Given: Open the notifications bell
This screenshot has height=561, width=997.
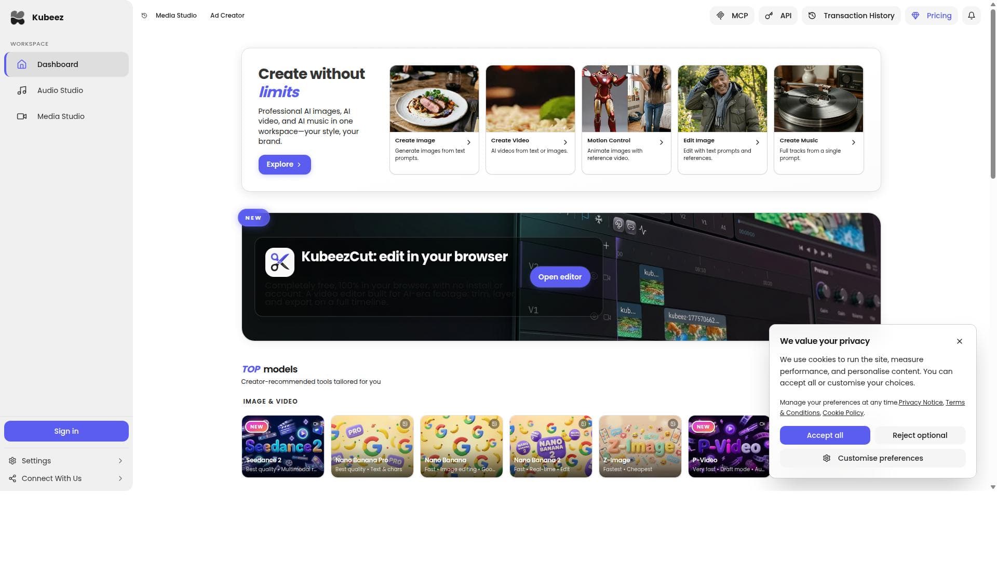Looking at the screenshot, I should (x=971, y=16).
